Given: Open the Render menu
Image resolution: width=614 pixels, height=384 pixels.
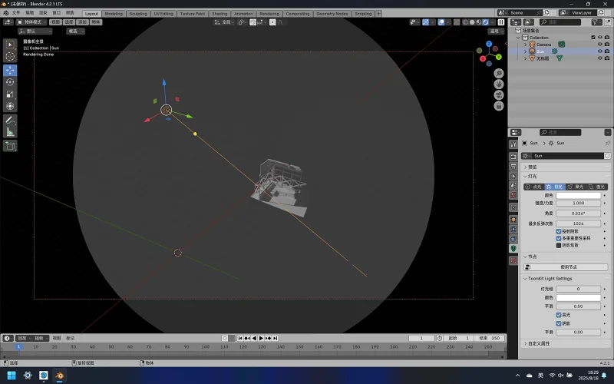Looking at the screenshot, I should tap(43, 13).
